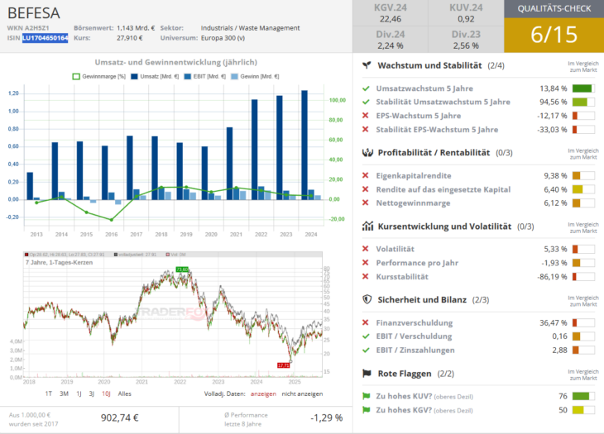Click the Europa 300 (v) universe text
Image resolution: width=604 pixels, height=434 pixels.
coord(223,38)
